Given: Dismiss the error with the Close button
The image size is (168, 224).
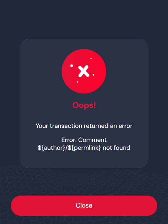Looking at the screenshot, I should click(84, 206).
